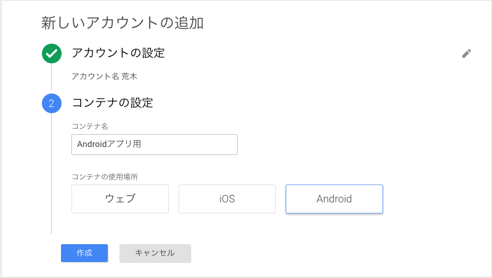
Task: Click the コンテナの設定 step heading
Action: click(112, 103)
